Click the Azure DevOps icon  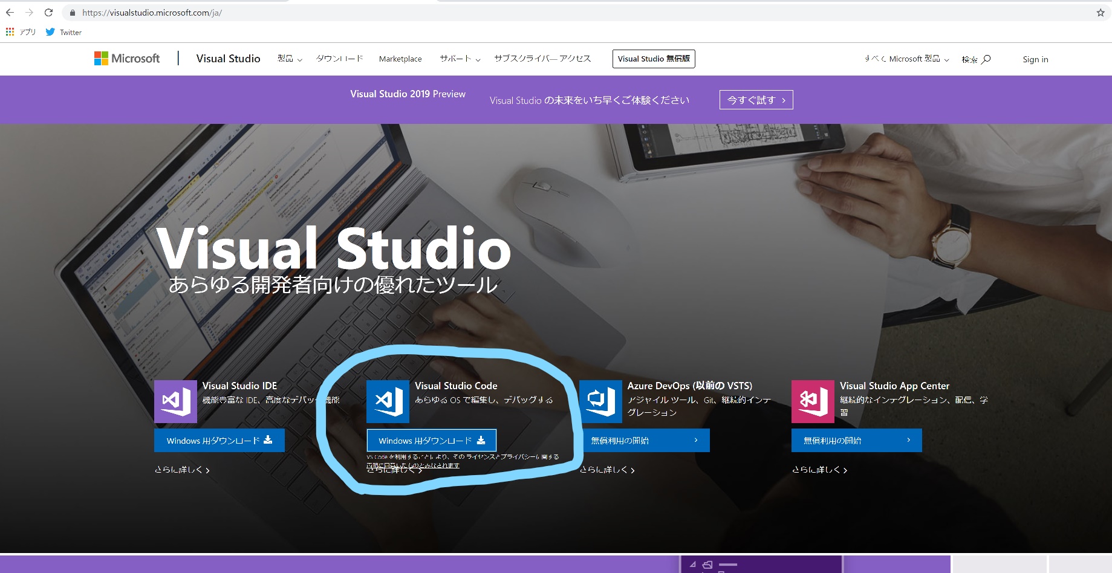coord(600,401)
